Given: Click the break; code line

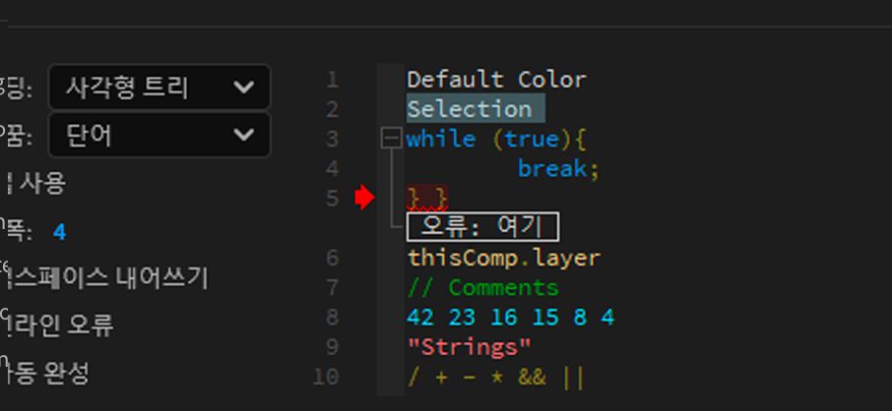Looking at the screenshot, I should pyautogui.click(x=558, y=169).
